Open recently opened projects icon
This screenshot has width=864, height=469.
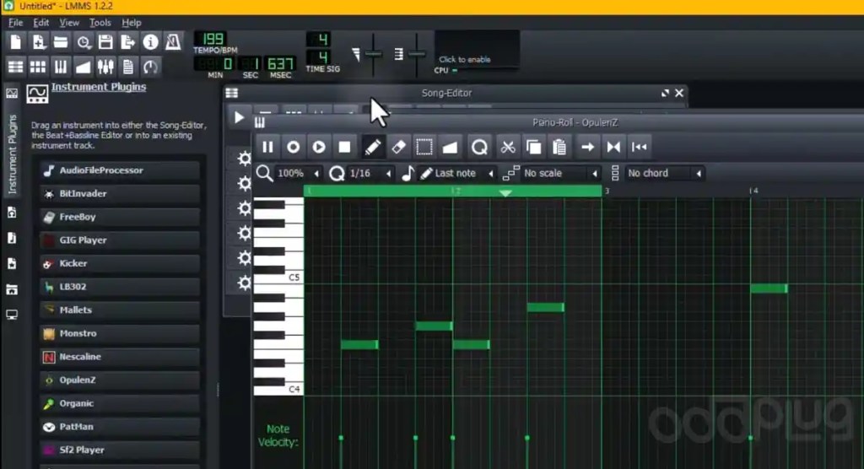[84, 42]
